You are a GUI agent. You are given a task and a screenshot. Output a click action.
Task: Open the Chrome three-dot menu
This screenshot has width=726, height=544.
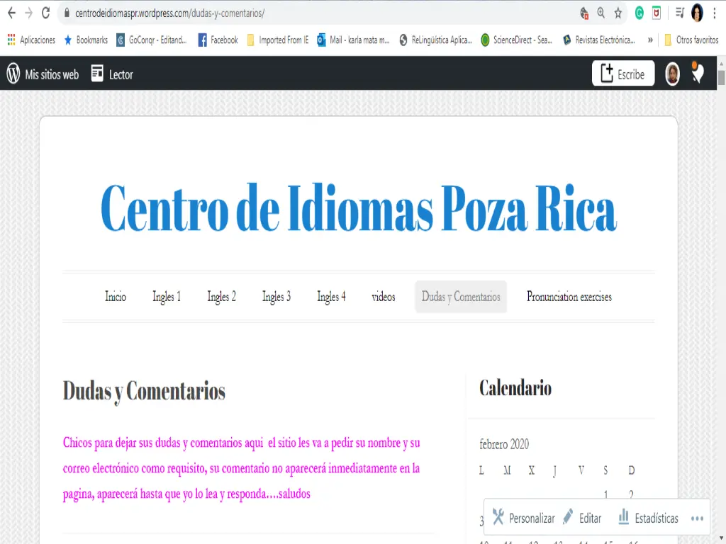pyautogui.click(x=715, y=13)
